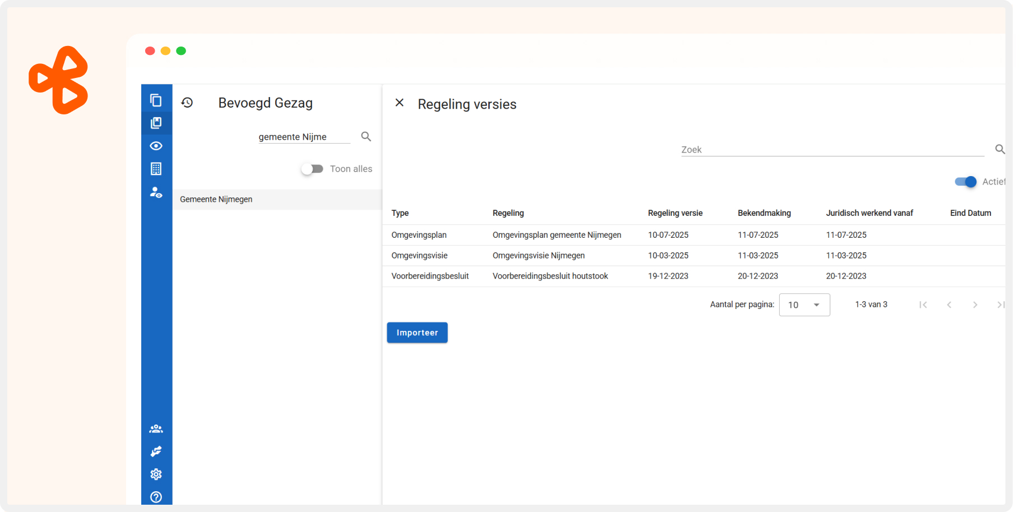Click the Zoek search input field
The image size is (1033, 512).
(x=832, y=150)
